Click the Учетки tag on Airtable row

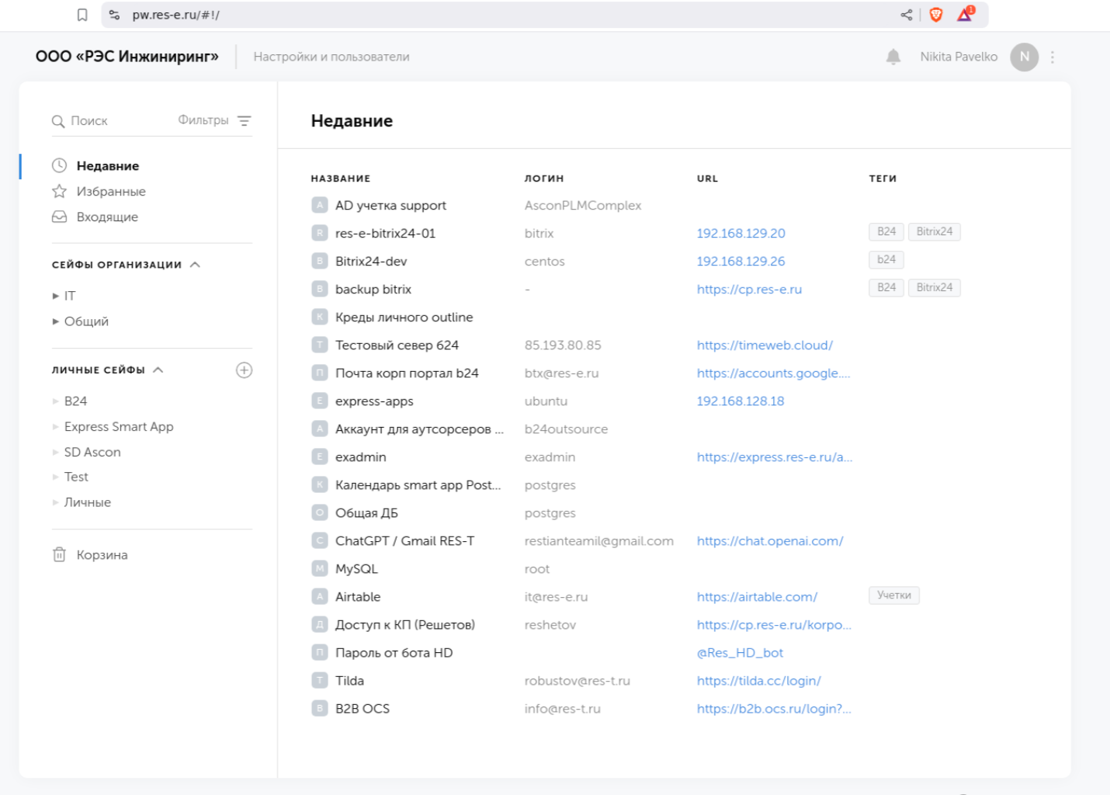(893, 595)
